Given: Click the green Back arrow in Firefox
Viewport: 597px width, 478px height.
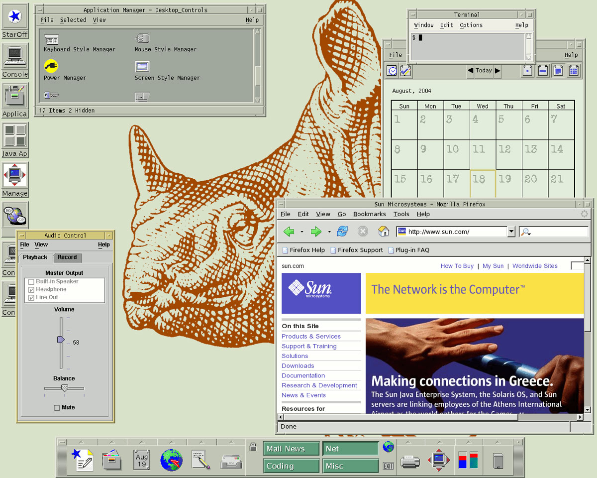Looking at the screenshot, I should tap(289, 231).
